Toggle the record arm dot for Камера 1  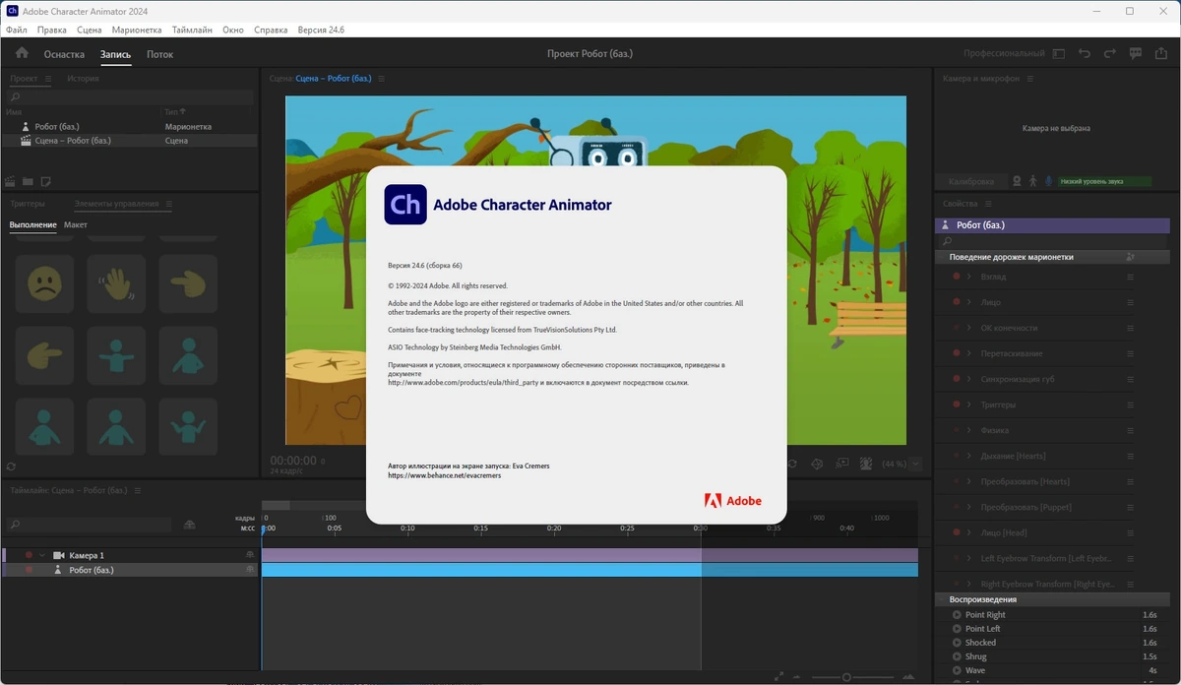pyautogui.click(x=29, y=555)
